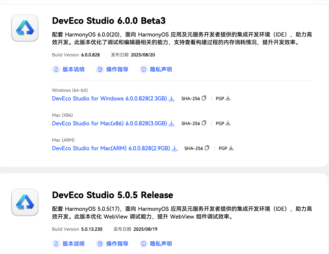Open 版本说明 for 5.0.5 Release
Image resolution: width=329 pixels, height=254 pixels.
point(73,244)
